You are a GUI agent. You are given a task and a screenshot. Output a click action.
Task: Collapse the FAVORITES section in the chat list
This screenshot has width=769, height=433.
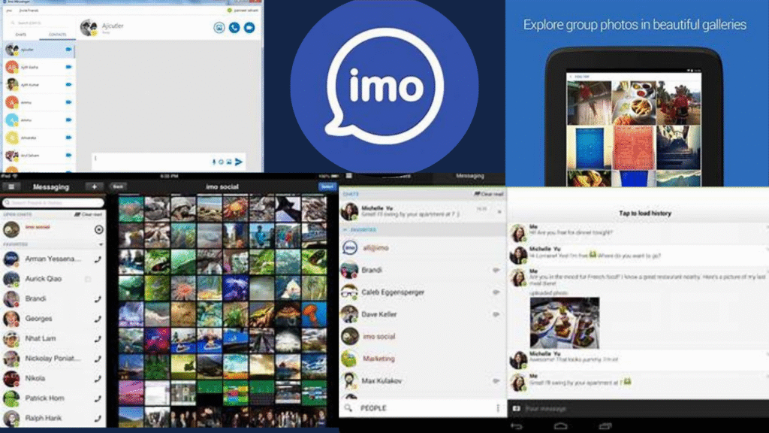tap(345, 229)
